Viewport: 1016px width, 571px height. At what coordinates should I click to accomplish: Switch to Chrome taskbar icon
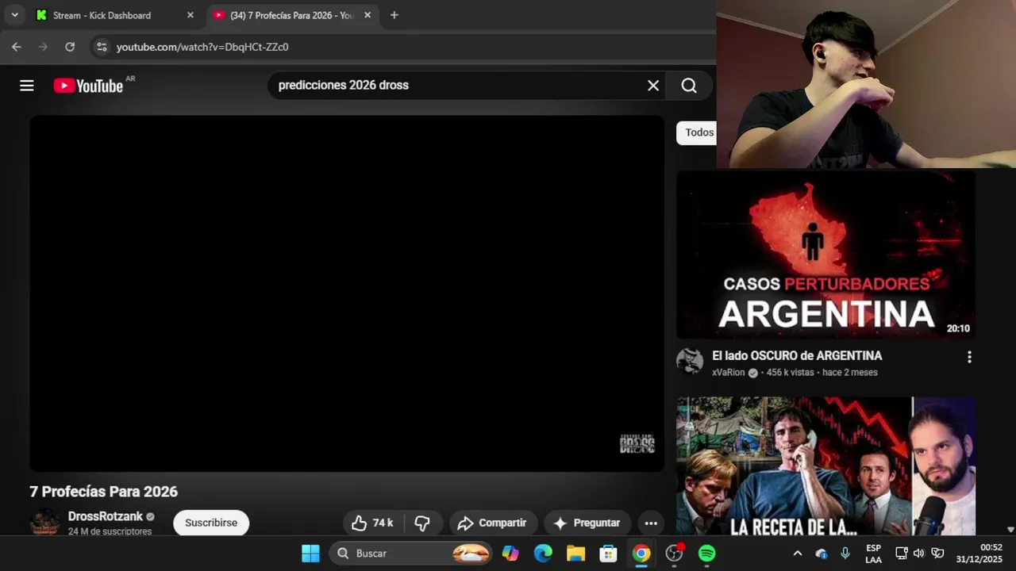click(641, 553)
